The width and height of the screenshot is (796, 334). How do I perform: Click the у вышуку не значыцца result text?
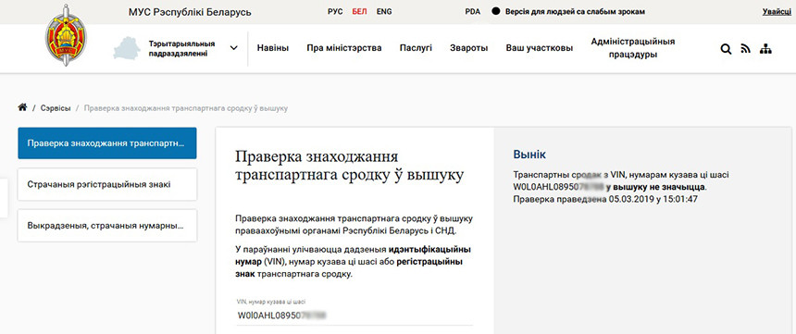pyautogui.click(x=655, y=187)
